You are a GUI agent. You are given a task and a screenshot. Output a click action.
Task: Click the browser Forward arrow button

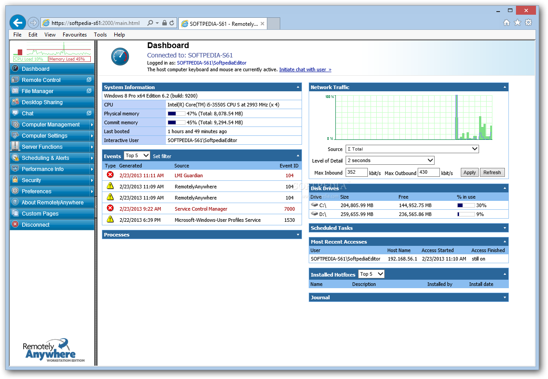[x=33, y=23]
